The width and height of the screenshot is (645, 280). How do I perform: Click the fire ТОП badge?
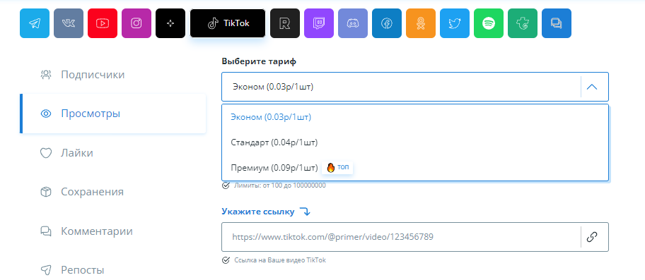coord(337,167)
